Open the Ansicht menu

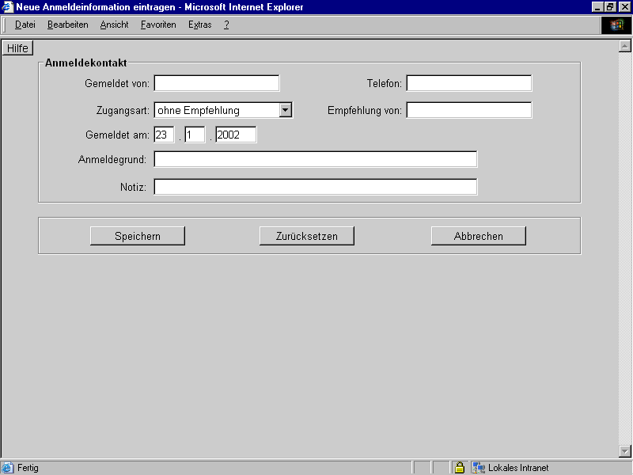pyautogui.click(x=114, y=25)
